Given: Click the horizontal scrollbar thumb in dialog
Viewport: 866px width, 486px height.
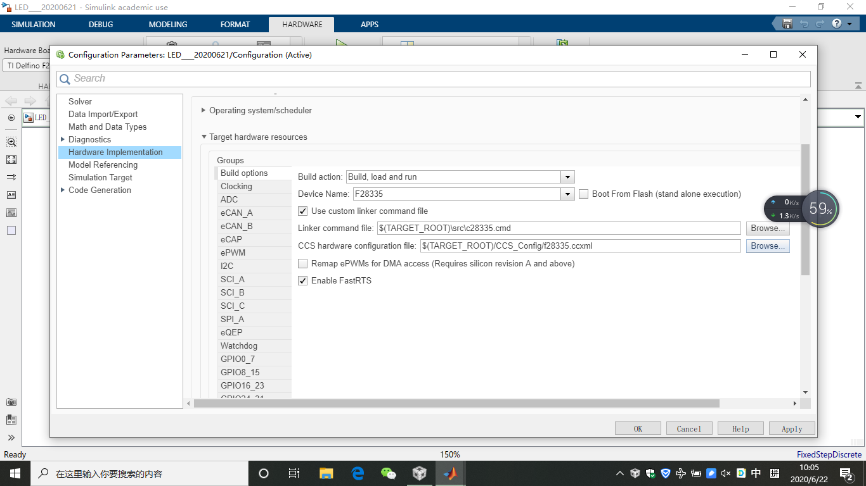Looking at the screenshot, I should point(456,403).
